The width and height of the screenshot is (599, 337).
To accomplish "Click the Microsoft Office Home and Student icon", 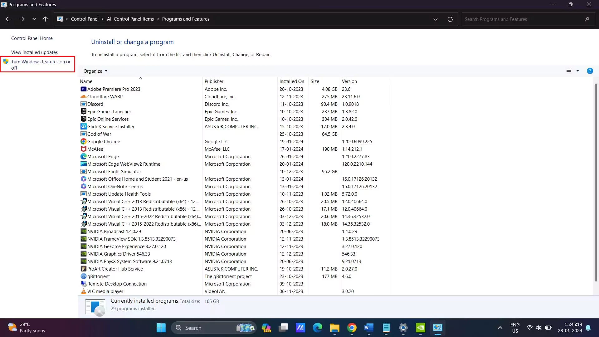I will pyautogui.click(x=83, y=179).
